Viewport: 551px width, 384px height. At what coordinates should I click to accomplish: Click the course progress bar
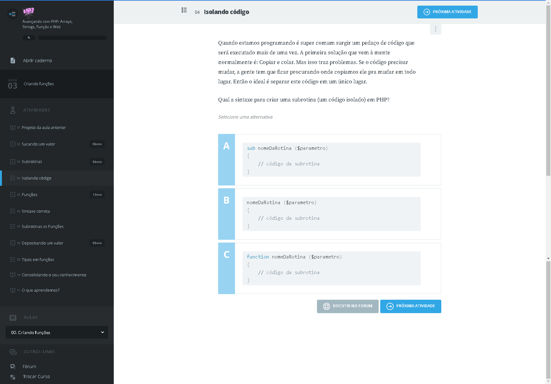(x=72, y=38)
